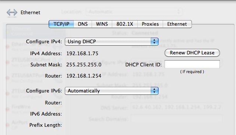Click the '( If required )' hint text
This screenshot has height=135, width=236.
[x=192, y=72]
